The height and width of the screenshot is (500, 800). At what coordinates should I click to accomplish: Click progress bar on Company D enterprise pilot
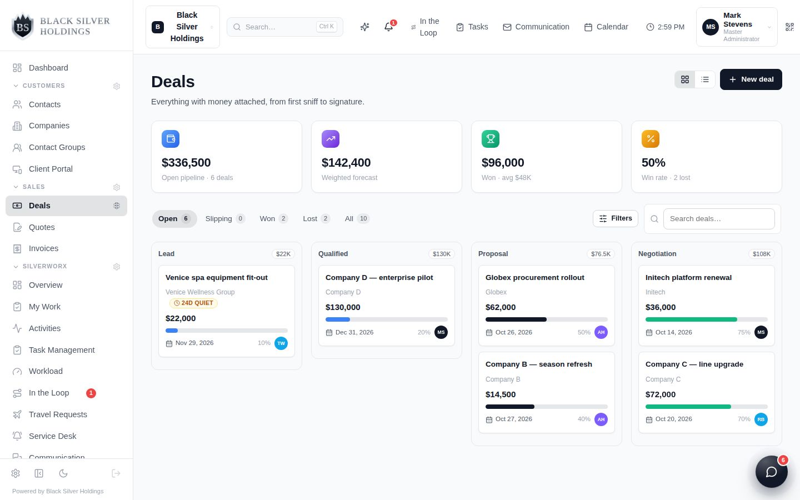387,319
